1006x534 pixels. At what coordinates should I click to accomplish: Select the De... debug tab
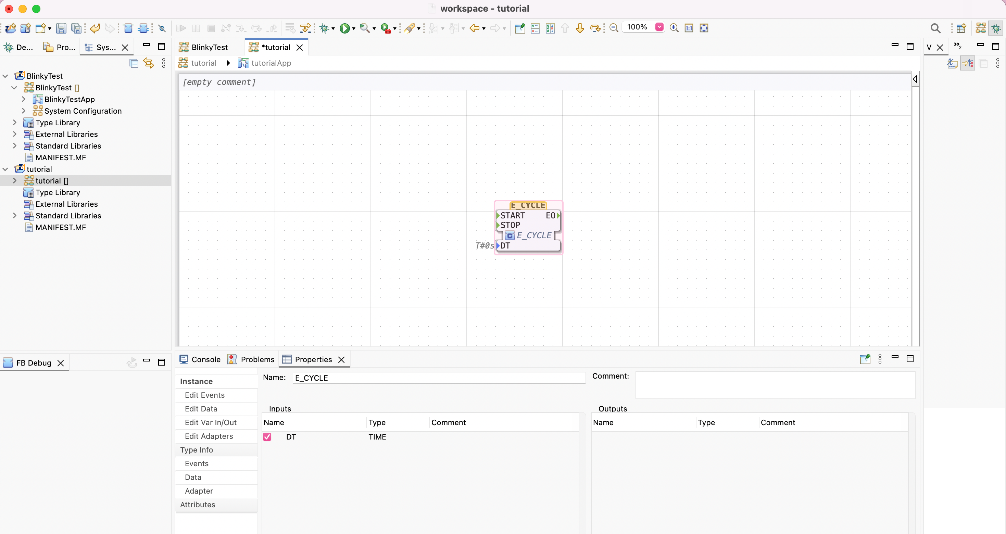[x=18, y=47]
